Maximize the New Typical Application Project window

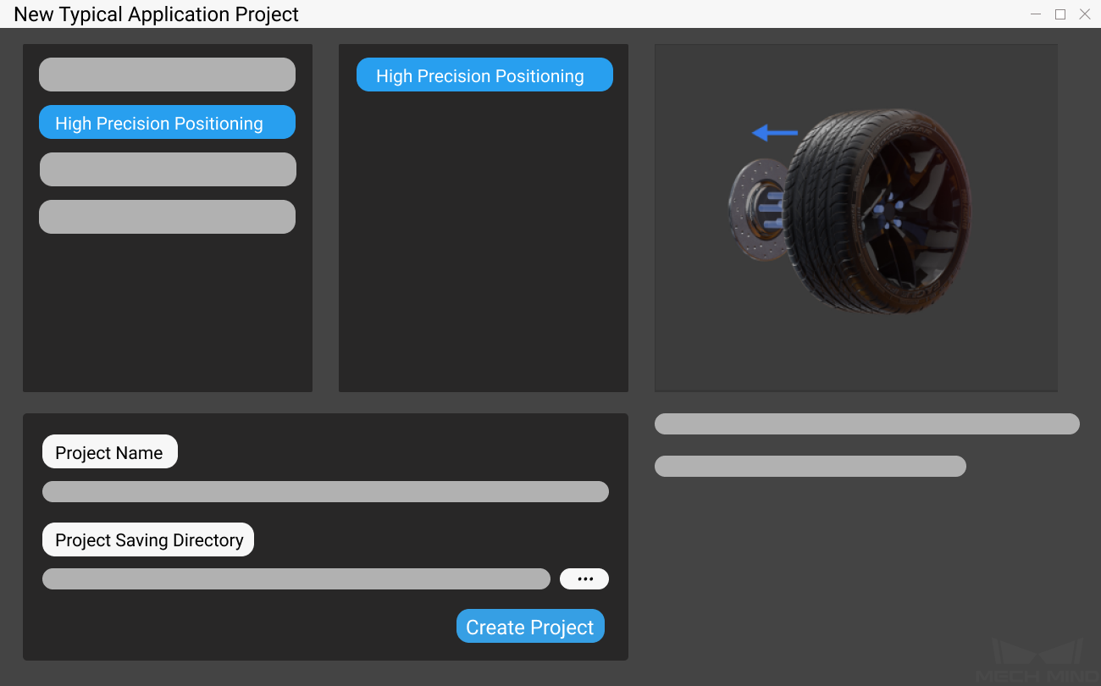coord(1060,14)
